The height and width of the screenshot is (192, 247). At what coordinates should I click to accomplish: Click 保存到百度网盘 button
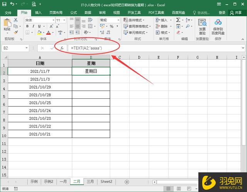(x=218, y=27)
